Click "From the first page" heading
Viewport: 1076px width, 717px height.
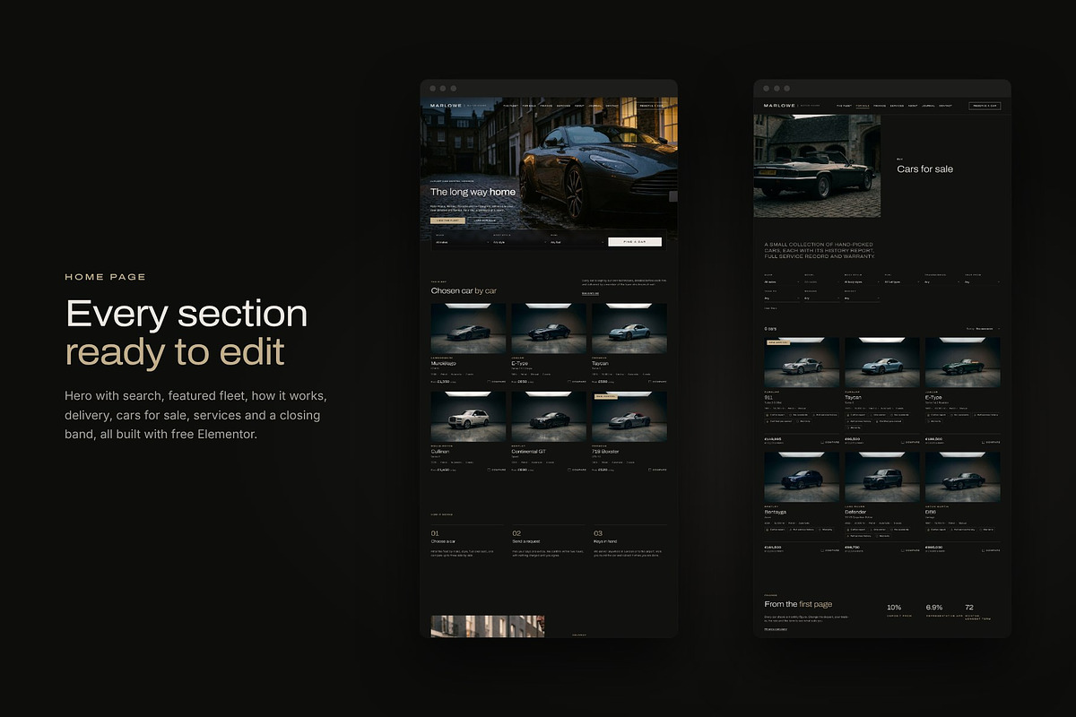798,604
